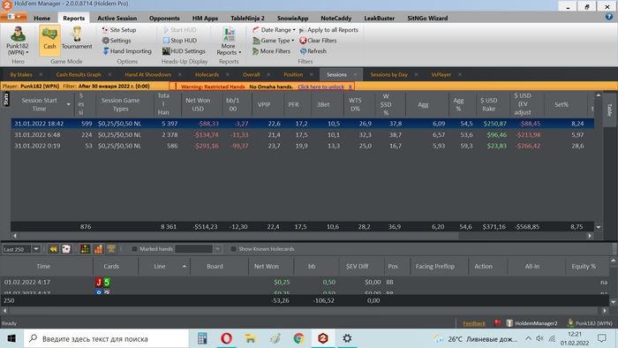Image resolution: width=618 pixels, height=348 pixels.
Task: Click the J5 hand row at 4:17
Action: click(x=305, y=282)
